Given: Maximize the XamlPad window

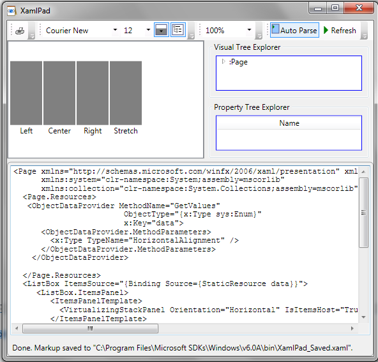Looking at the screenshot, I should pyautogui.click(x=335, y=8).
